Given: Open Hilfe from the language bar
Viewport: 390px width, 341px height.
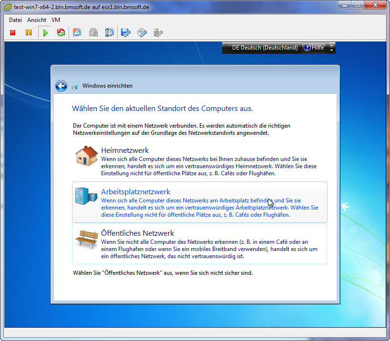Looking at the screenshot, I should click(314, 48).
